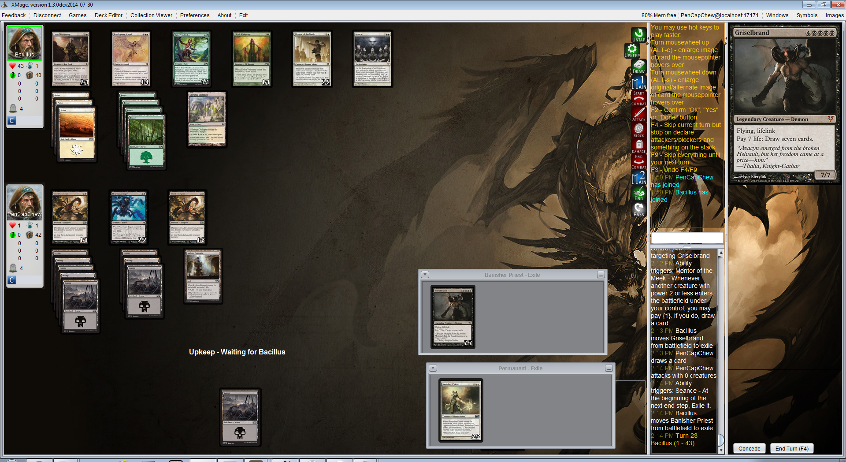This screenshot has height=462, width=846.
Task: Click the Untap phase icon
Action: (x=638, y=35)
